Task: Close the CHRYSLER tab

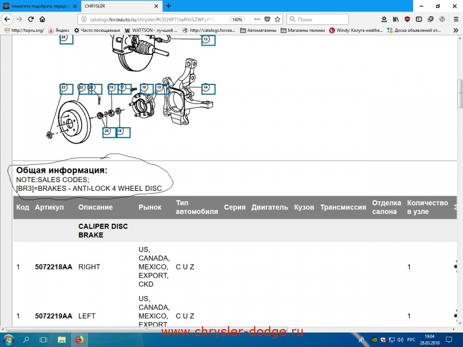Action: click(156, 6)
